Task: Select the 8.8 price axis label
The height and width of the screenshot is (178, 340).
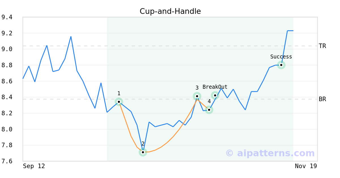Action: [7, 65]
